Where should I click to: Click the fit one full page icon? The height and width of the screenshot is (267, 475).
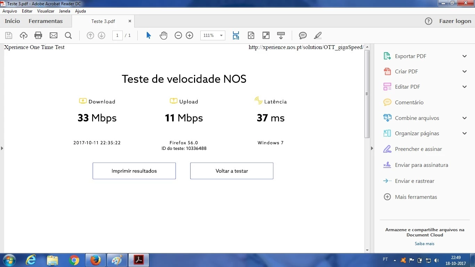pyautogui.click(x=251, y=35)
